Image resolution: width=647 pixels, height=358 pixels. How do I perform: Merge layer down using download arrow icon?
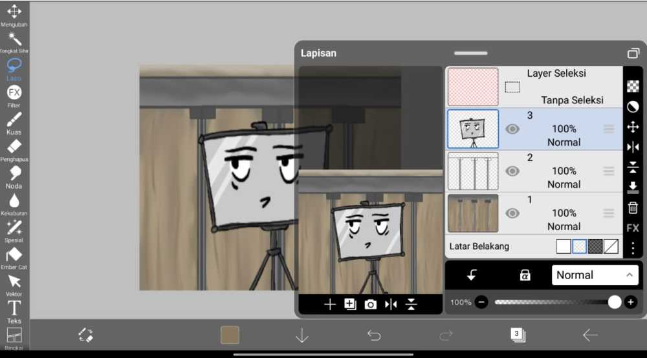click(x=633, y=187)
